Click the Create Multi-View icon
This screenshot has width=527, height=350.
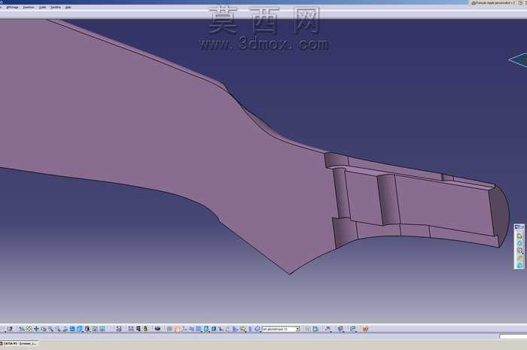pos(72,329)
